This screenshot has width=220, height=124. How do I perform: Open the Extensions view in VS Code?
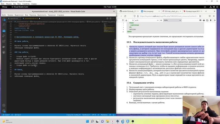coord(4,41)
